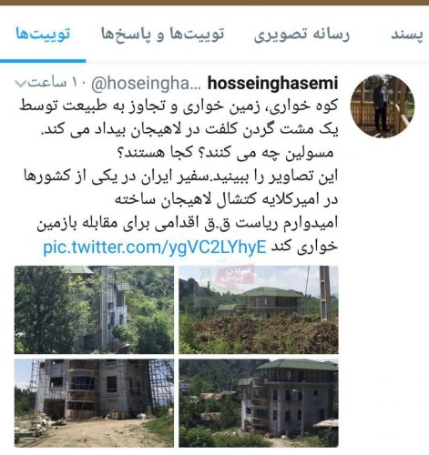View the top-left tree and building photo

[x=94, y=309]
